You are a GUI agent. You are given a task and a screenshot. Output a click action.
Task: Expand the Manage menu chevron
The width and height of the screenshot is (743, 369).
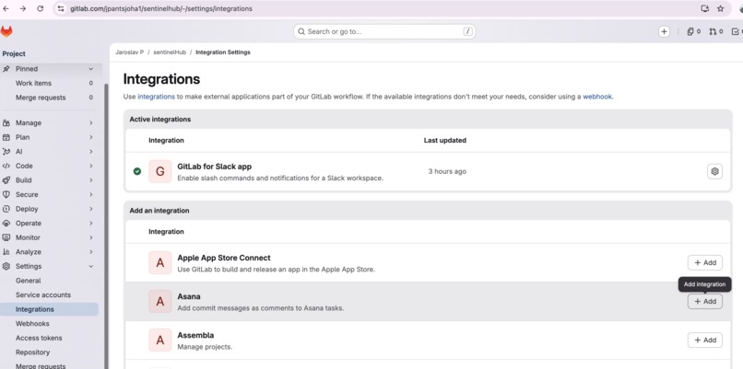91,123
